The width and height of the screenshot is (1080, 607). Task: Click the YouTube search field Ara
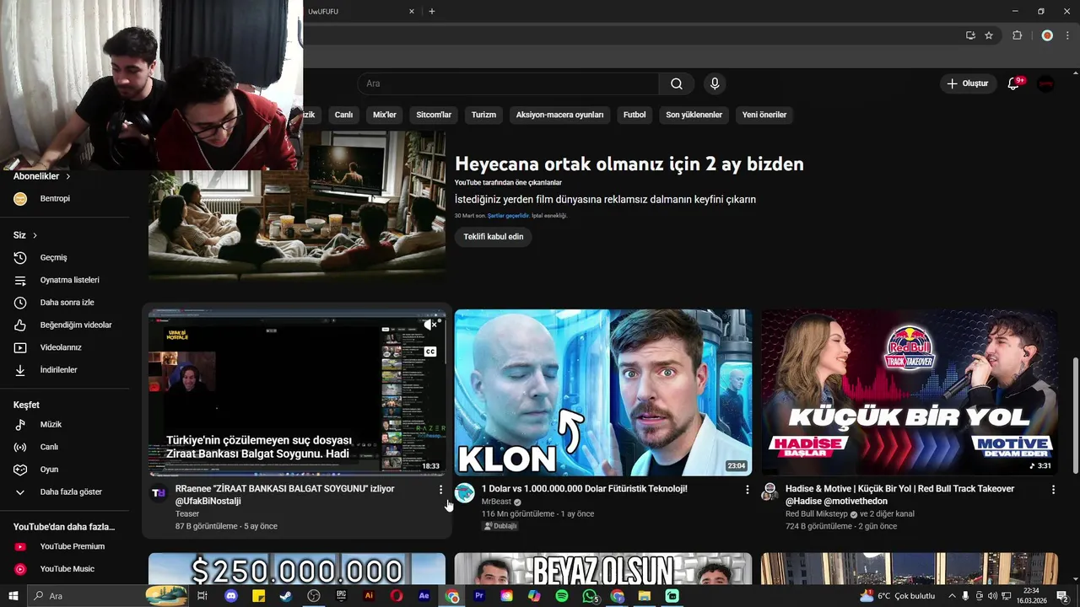coord(508,83)
